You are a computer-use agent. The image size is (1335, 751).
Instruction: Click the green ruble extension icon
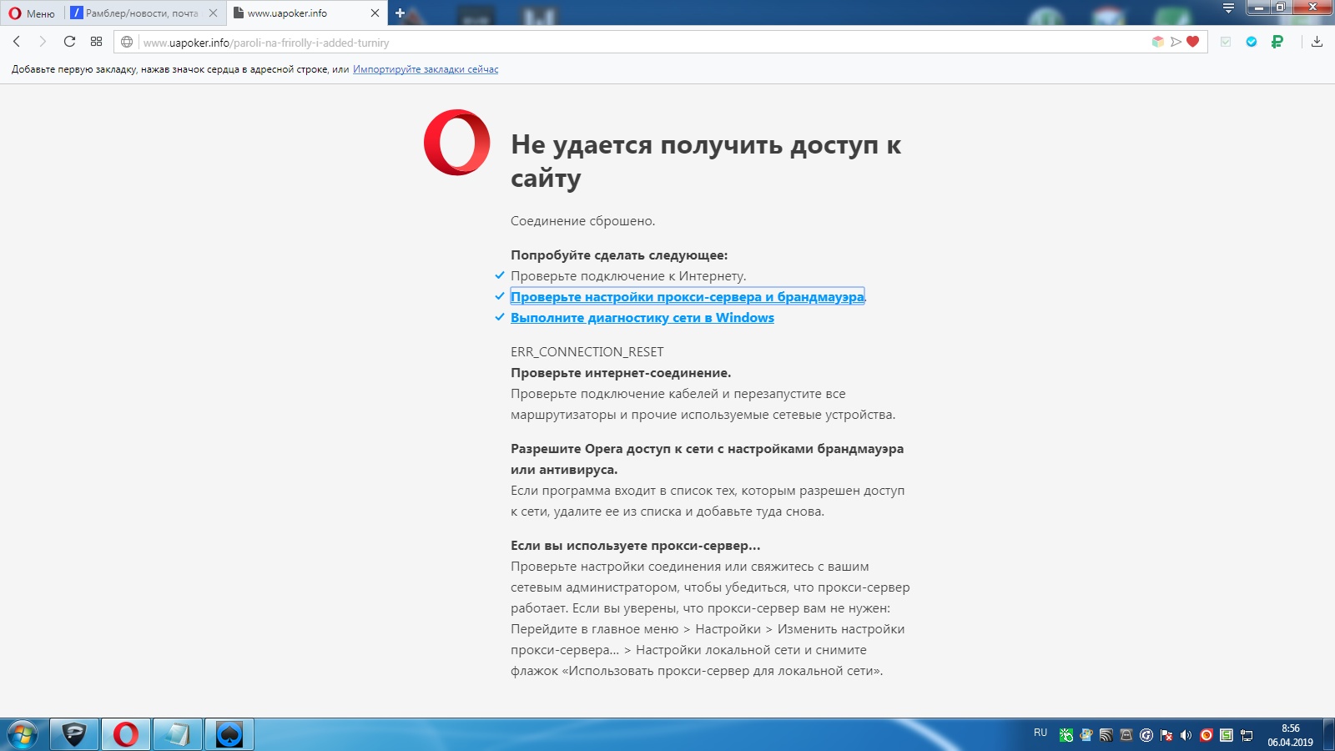pyautogui.click(x=1277, y=42)
